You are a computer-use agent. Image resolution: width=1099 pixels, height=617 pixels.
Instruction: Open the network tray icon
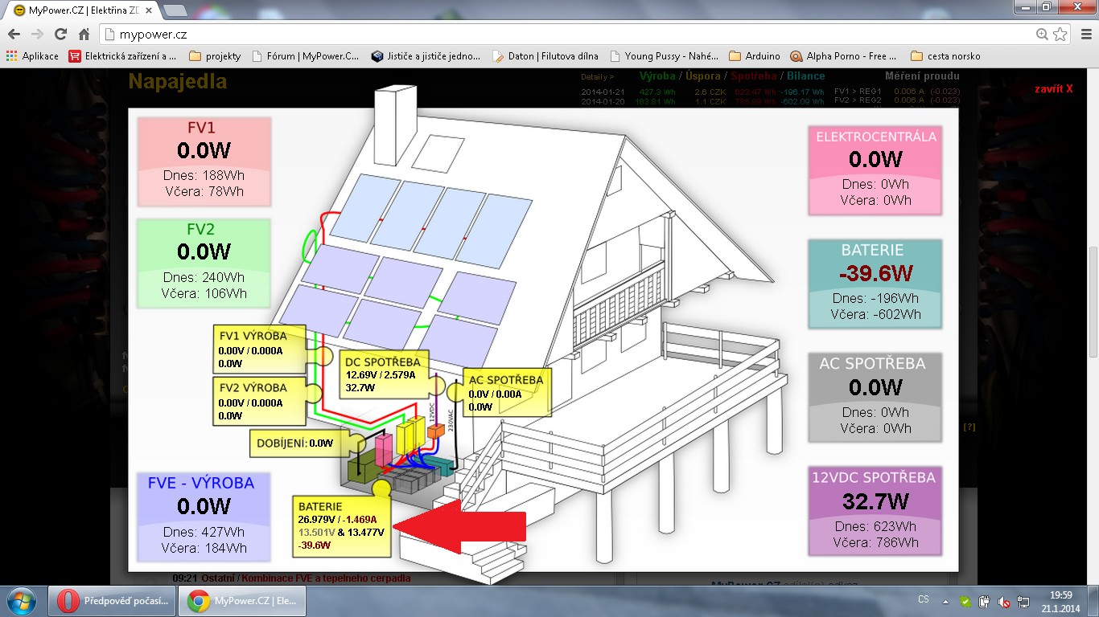point(1023,601)
